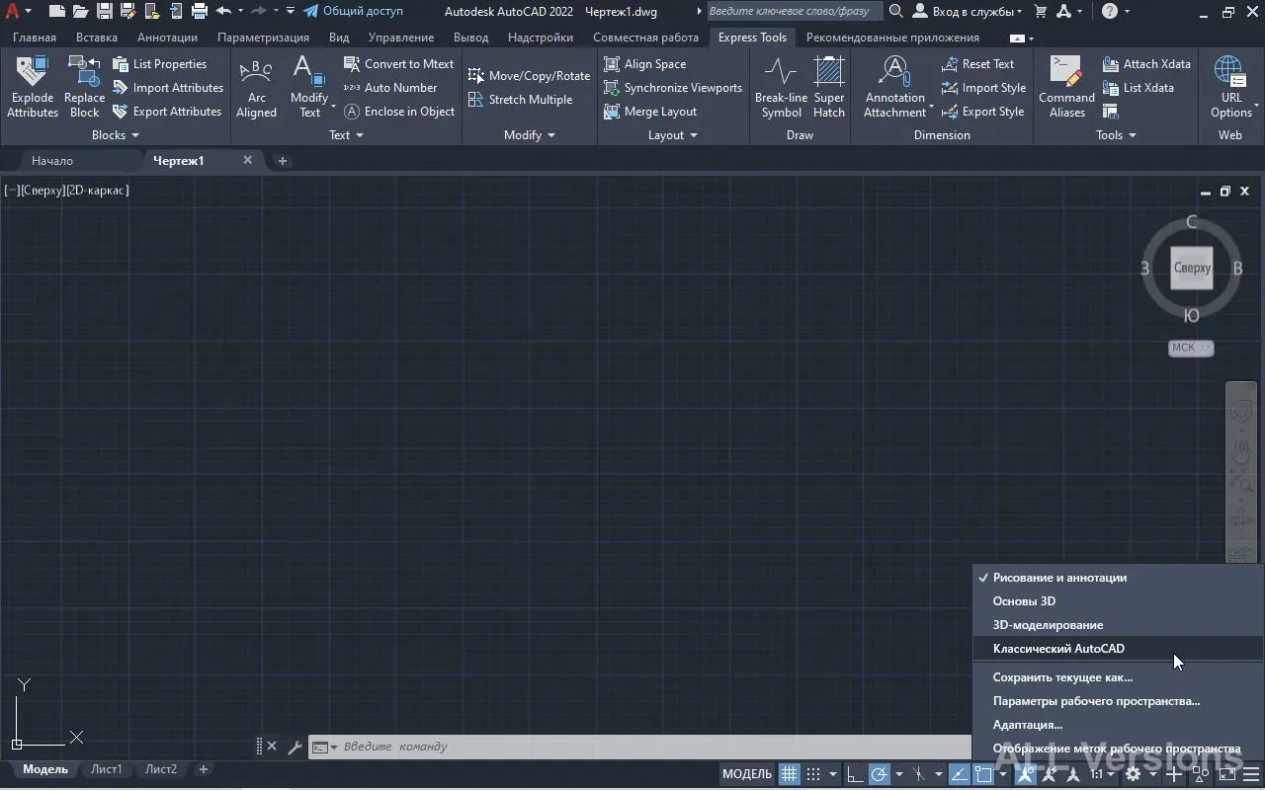Click the Auto Number tool
The height and width of the screenshot is (790, 1265).
[x=390, y=88]
